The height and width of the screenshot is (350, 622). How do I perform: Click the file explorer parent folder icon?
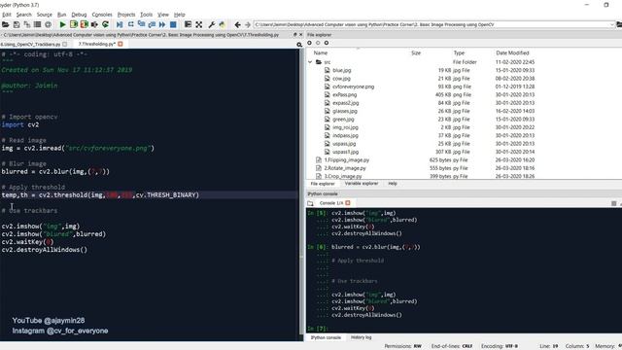(x=327, y=43)
